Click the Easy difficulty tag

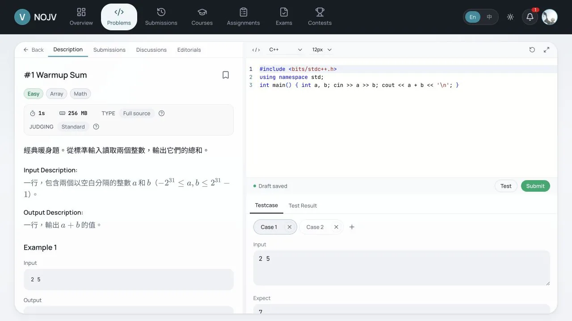click(34, 94)
